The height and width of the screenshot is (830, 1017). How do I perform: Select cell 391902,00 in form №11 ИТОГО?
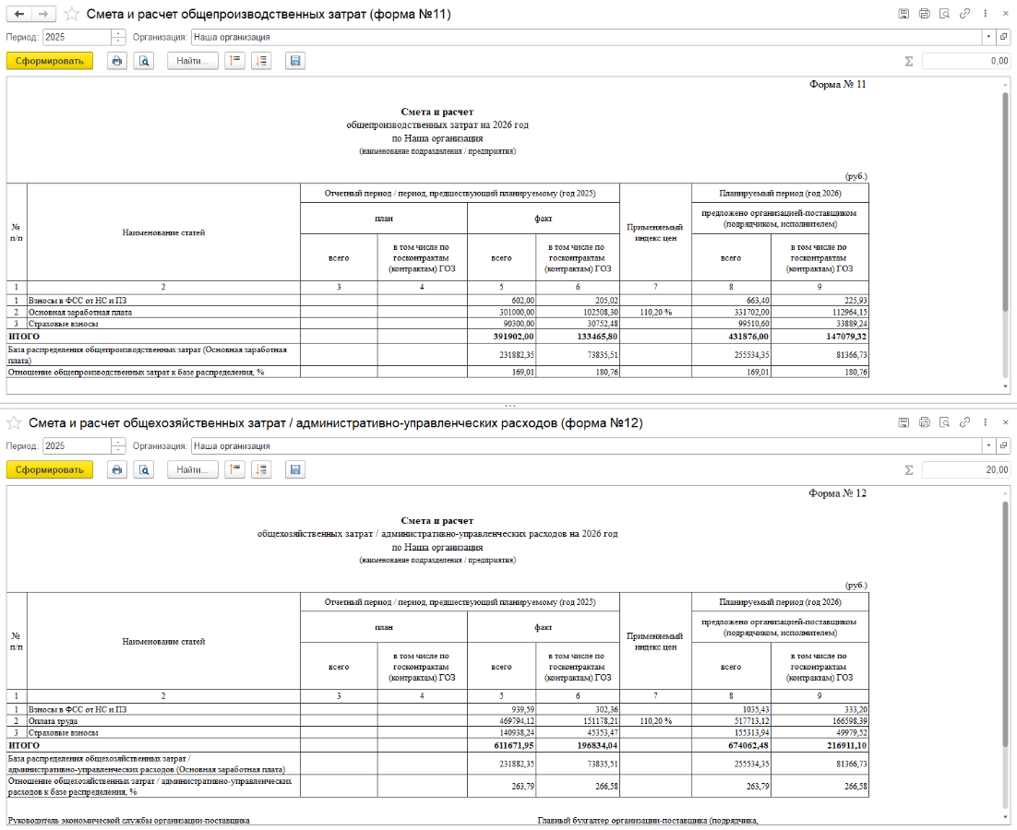(x=501, y=337)
